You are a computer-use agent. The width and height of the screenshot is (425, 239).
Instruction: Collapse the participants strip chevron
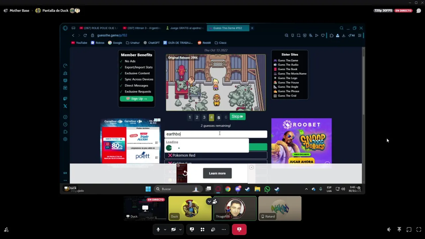[x=209, y=201]
